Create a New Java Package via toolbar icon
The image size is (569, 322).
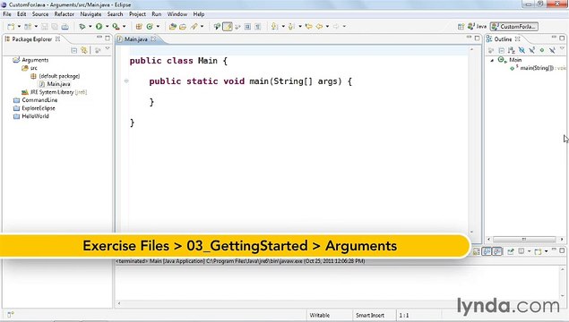pyautogui.click(x=139, y=27)
